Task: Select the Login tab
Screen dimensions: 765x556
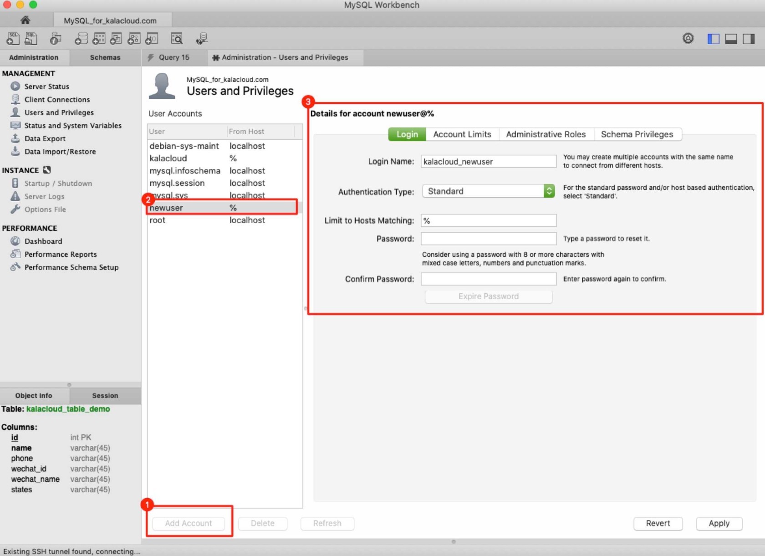Action: coord(407,134)
